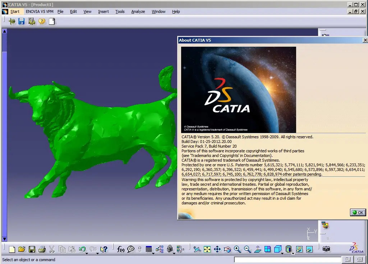
Task: Click the Paste icon
Action: pos(72,249)
